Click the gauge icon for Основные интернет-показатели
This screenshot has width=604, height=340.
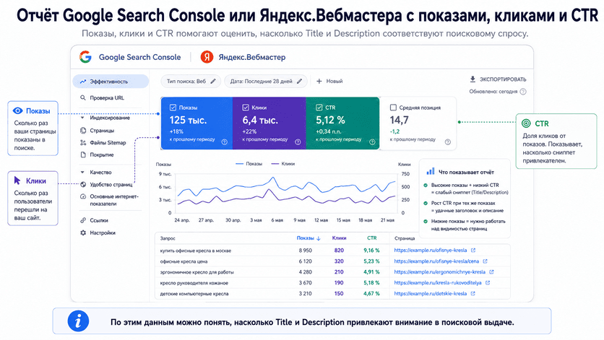click(83, 196)
